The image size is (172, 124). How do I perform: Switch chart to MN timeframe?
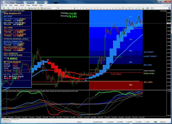tap(116, 8)
